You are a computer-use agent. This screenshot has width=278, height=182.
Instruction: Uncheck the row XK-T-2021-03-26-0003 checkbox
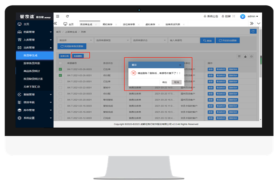pyautogui.click(x=60, y=69)
